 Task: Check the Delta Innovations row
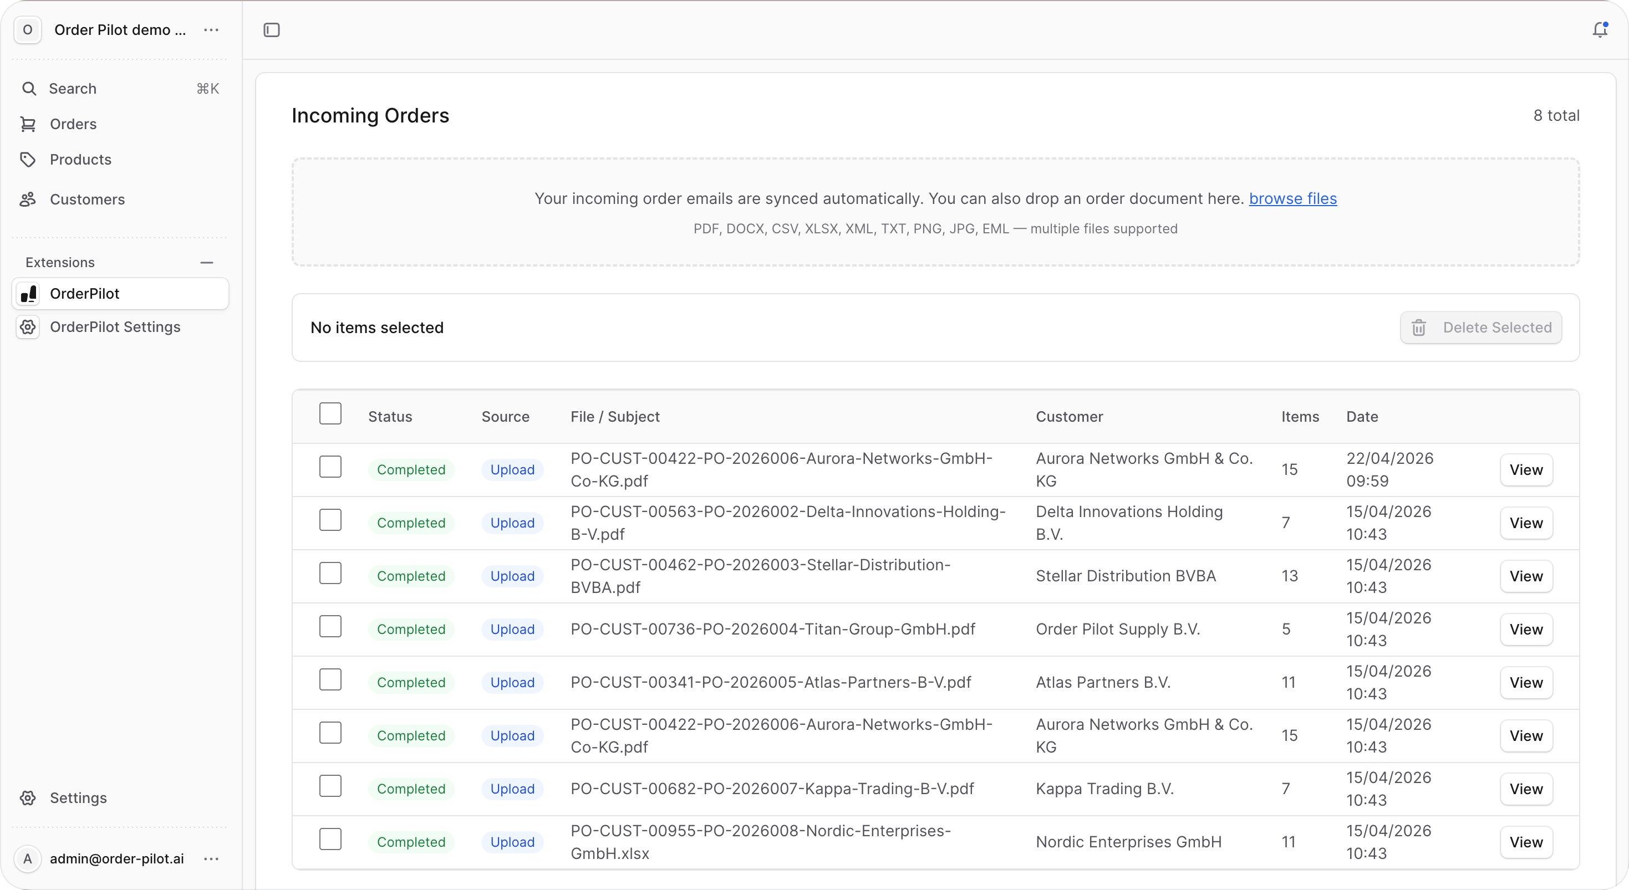click(330, 520)
